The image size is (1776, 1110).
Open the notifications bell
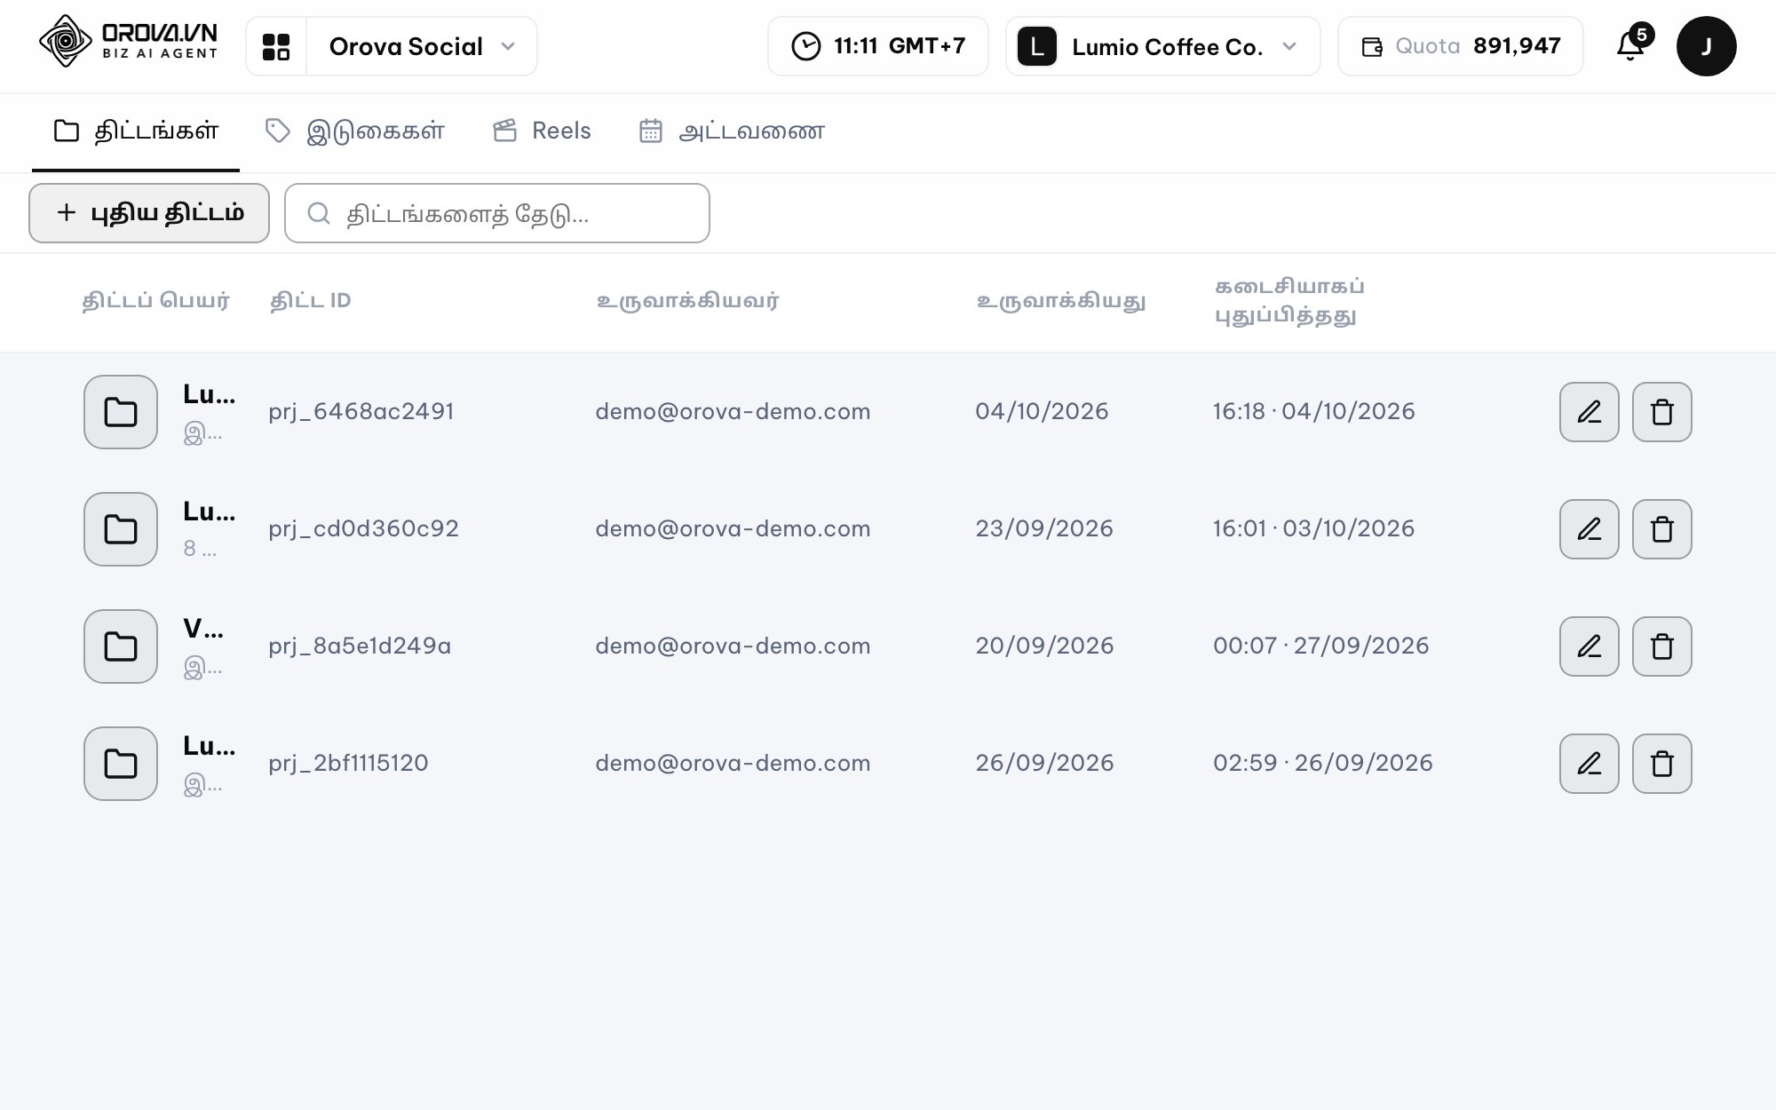(x=1631, y=45)
